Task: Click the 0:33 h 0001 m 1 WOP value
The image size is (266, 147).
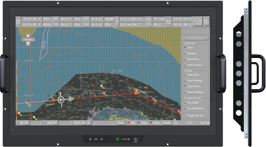Action: 132,19
